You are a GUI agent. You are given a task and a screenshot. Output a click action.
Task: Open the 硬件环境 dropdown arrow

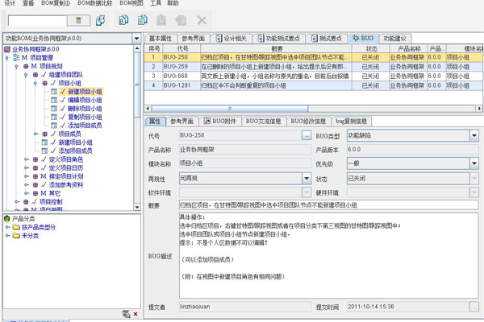pyautogui.click(x=474, y=192)
